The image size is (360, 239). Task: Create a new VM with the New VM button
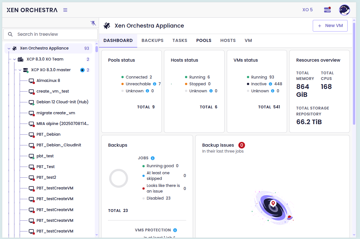[x=330, y=26]
